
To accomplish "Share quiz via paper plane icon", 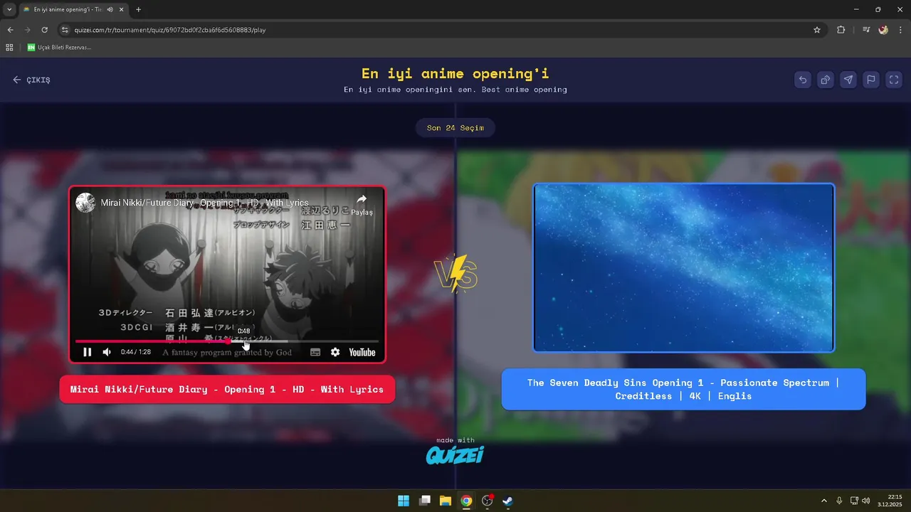I will pos(848,80).
